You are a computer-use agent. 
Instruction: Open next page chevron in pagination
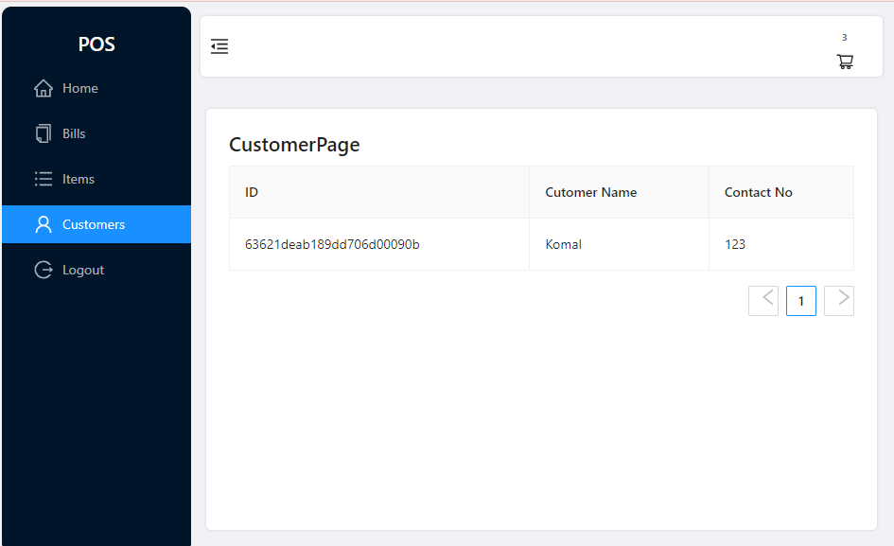(839, 300)
